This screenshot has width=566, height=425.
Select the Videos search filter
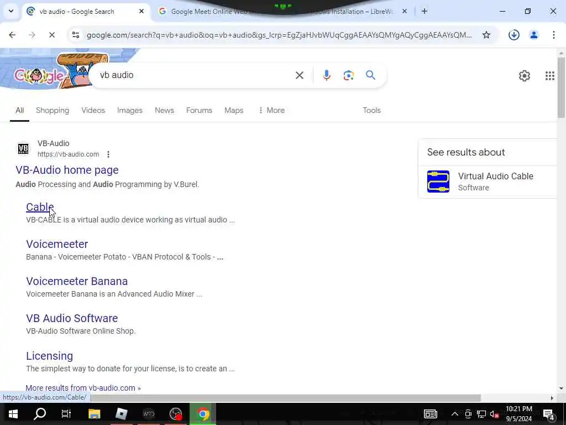pos(93,110)
